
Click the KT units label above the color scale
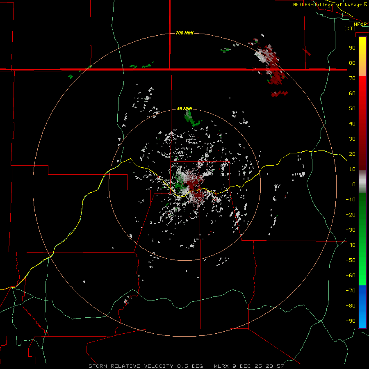[350, 28]
